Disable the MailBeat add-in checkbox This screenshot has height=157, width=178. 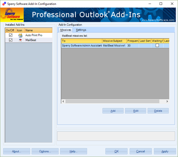click(10, 40)
